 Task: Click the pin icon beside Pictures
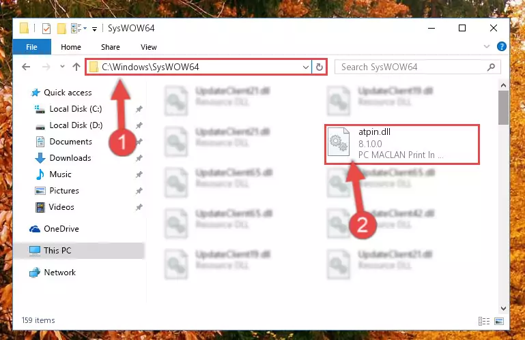139,191
